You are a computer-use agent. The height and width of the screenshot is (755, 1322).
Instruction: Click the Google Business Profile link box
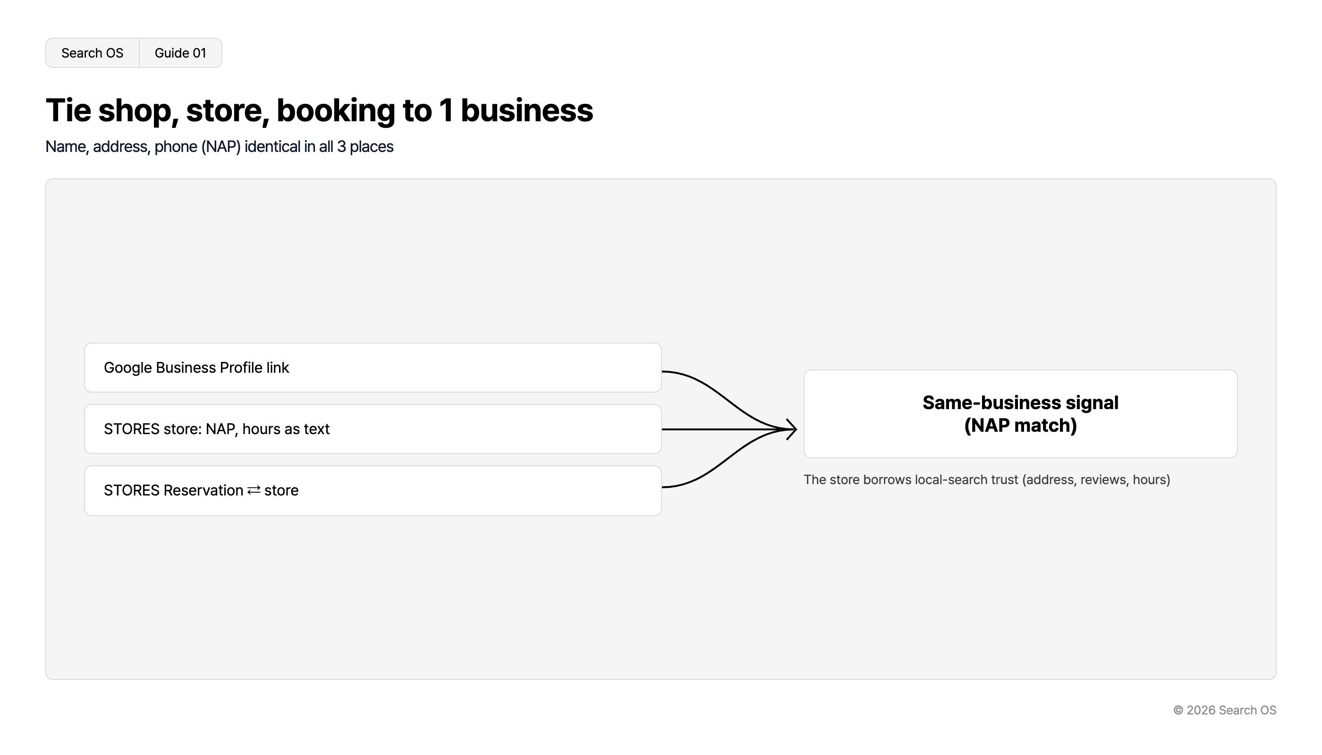pos(373,368)
